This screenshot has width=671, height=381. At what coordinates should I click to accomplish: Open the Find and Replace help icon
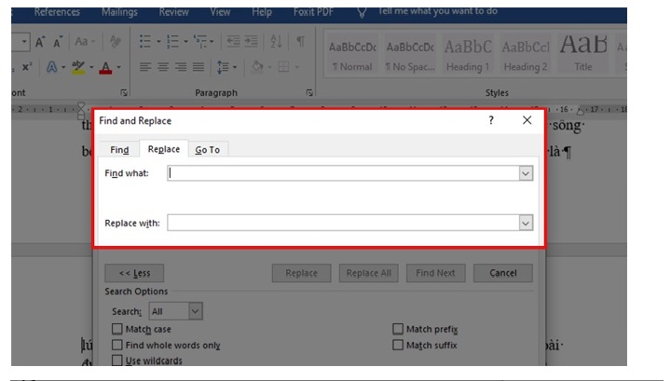pyautogui.click(x=491, y=120)
